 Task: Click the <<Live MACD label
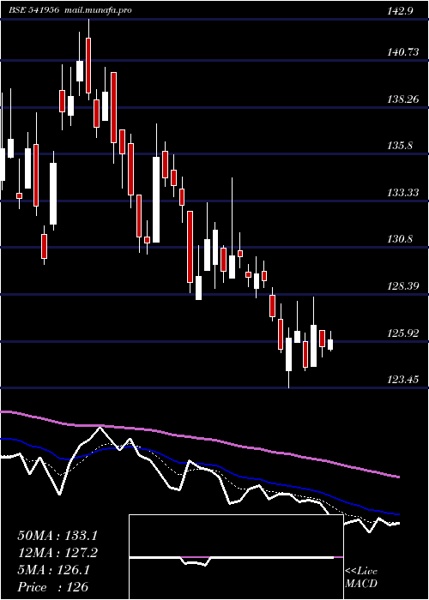click(x=361, y=578)
